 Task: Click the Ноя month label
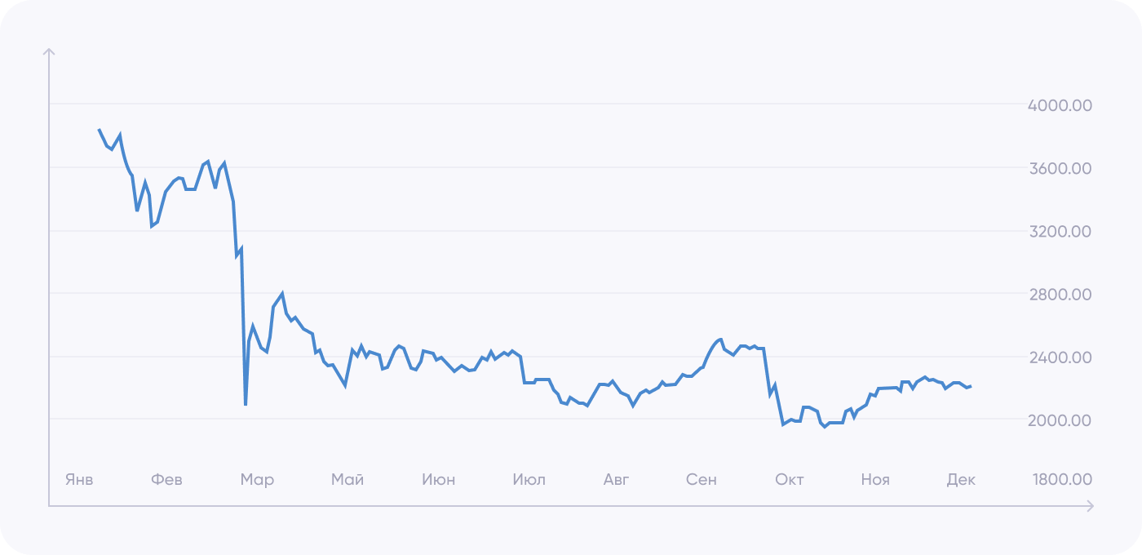pyautogui.click(x=875, y=479)
